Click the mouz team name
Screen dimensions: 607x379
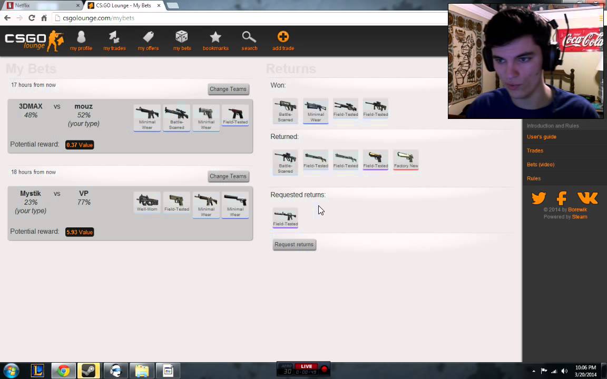84,106
